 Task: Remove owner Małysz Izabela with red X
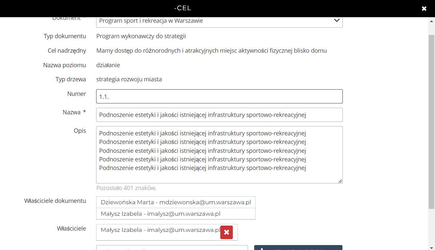click(x=227, y=232)
